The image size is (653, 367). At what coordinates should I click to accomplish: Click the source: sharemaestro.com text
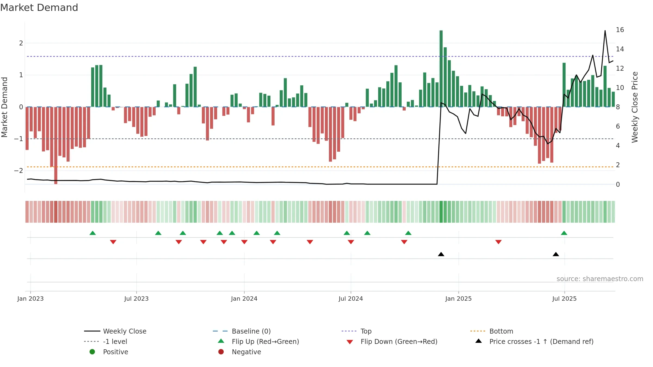coord(600,279)
